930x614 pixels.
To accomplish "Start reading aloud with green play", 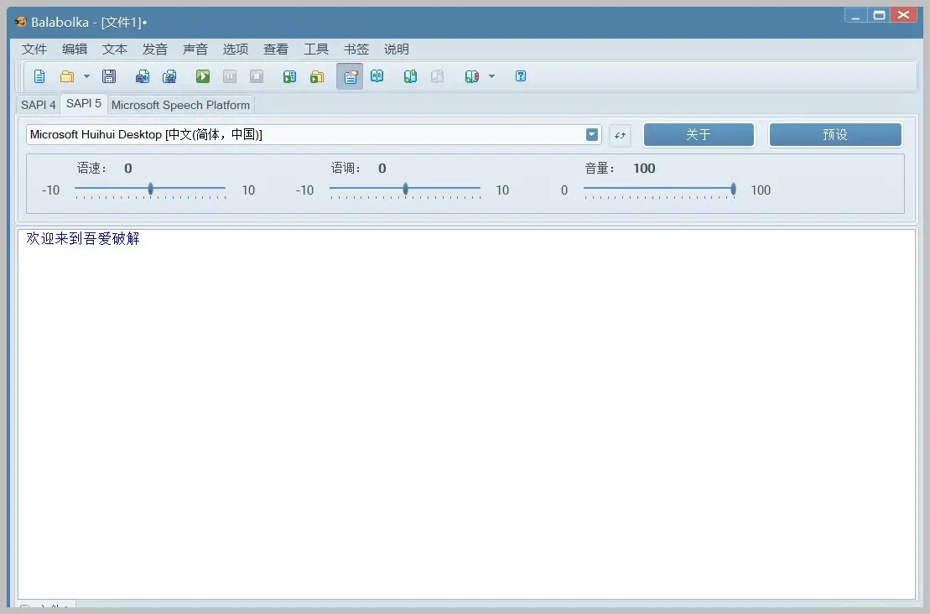I will pos(203,76).
